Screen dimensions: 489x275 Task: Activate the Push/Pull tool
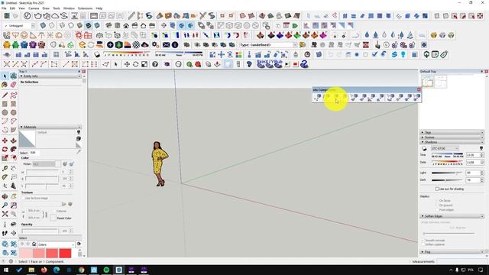[14, 141]
